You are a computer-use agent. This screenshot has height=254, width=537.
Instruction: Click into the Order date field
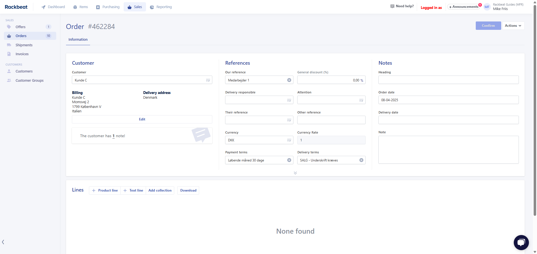(x=448, y=100)
